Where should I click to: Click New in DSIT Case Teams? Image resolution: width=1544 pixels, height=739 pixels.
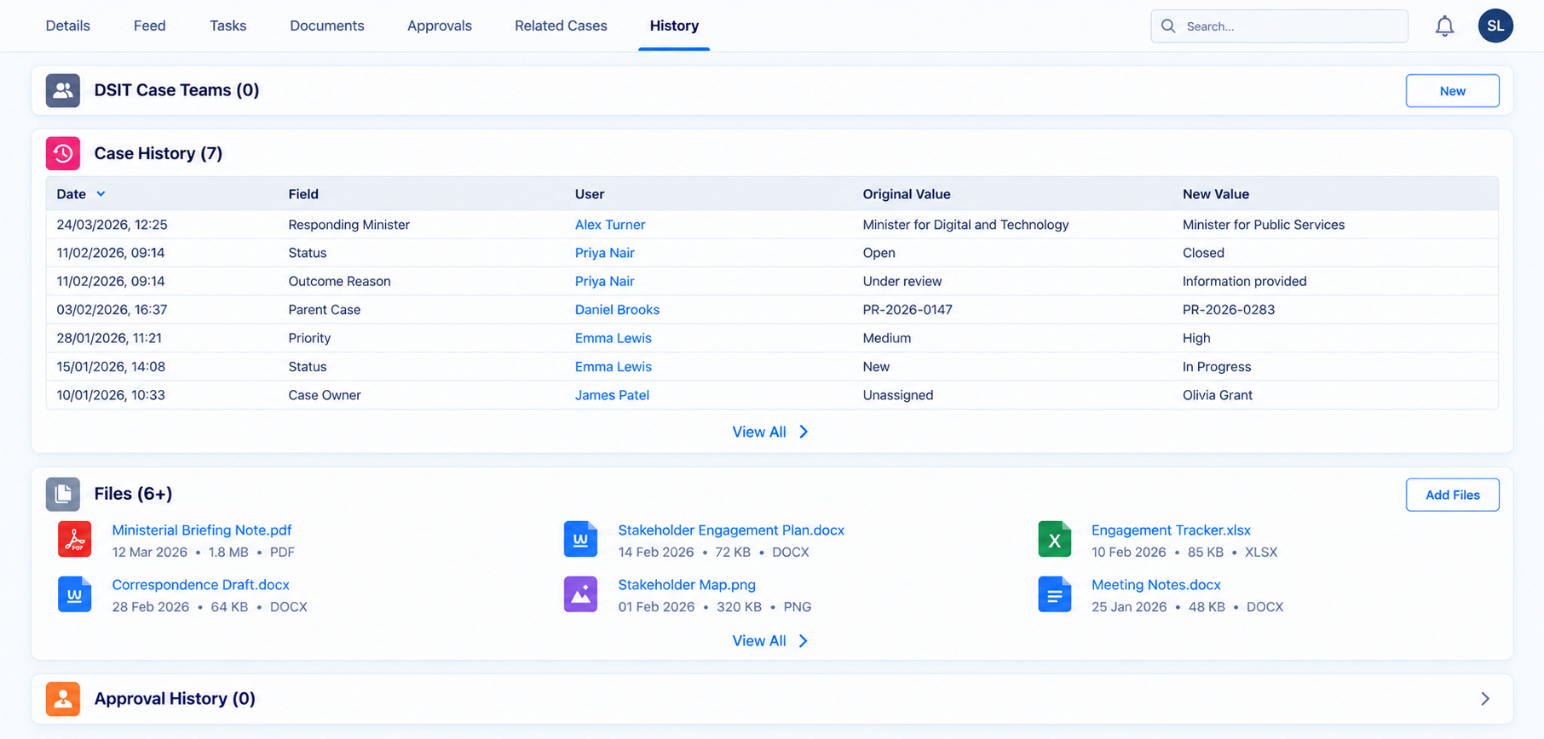pos(1452,91)
